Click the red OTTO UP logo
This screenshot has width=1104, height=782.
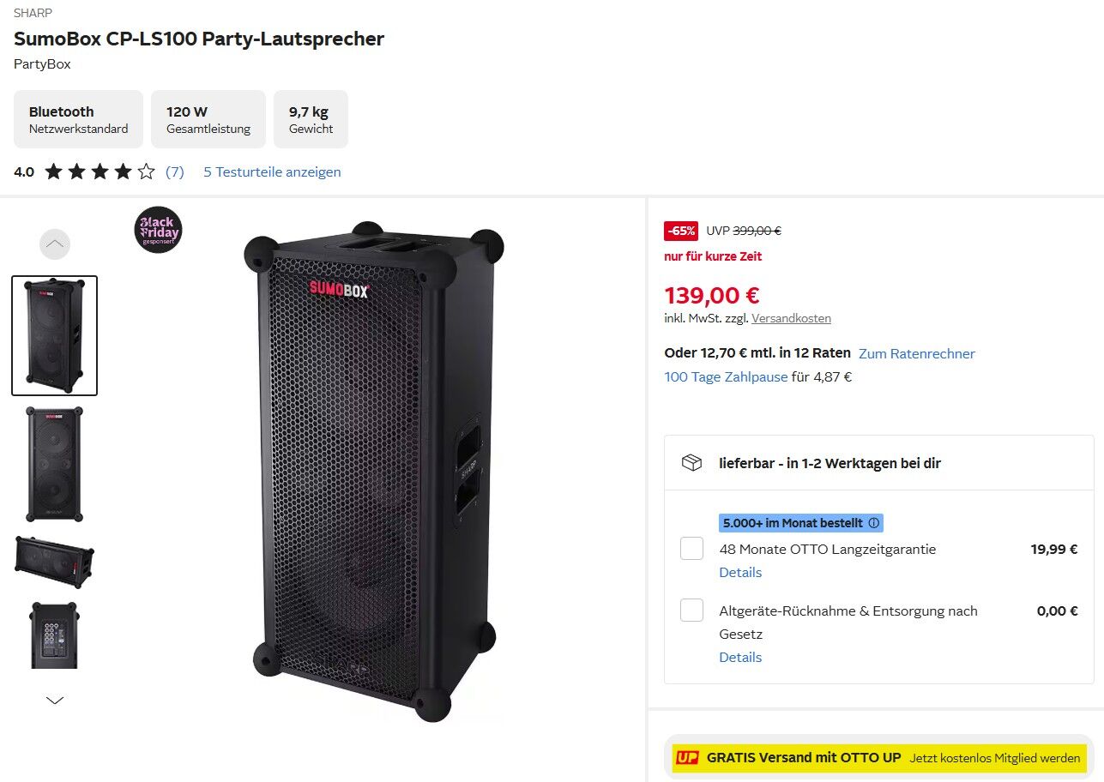[x=687, y=758]
